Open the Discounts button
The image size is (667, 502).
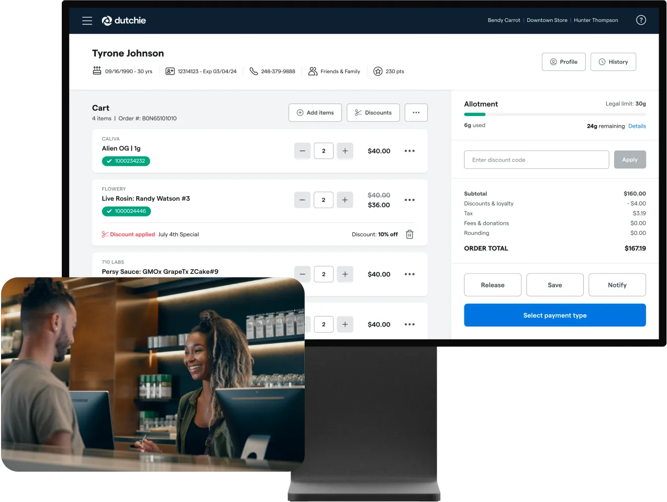[373, 112]
